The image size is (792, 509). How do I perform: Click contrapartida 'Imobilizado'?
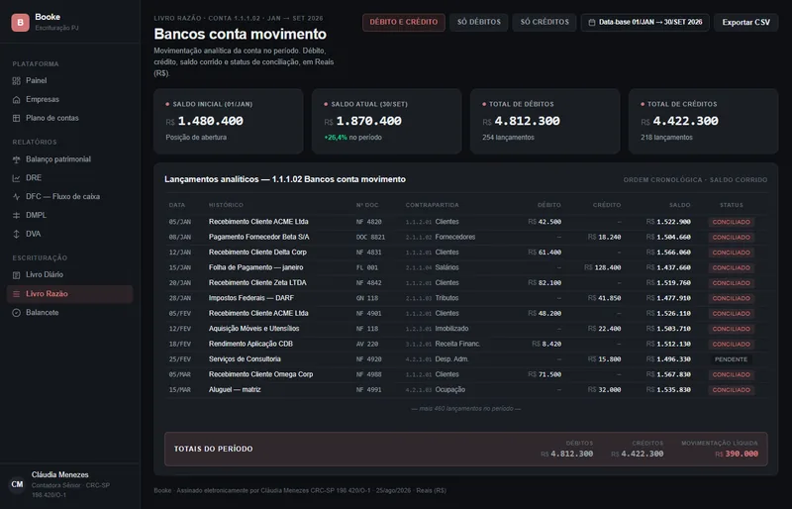coord(451,329)
